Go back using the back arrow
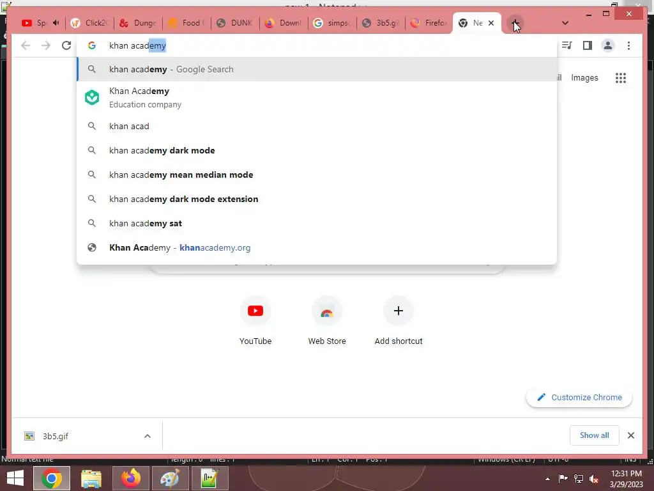Viewport: 654px width, 491px height. 26,45
